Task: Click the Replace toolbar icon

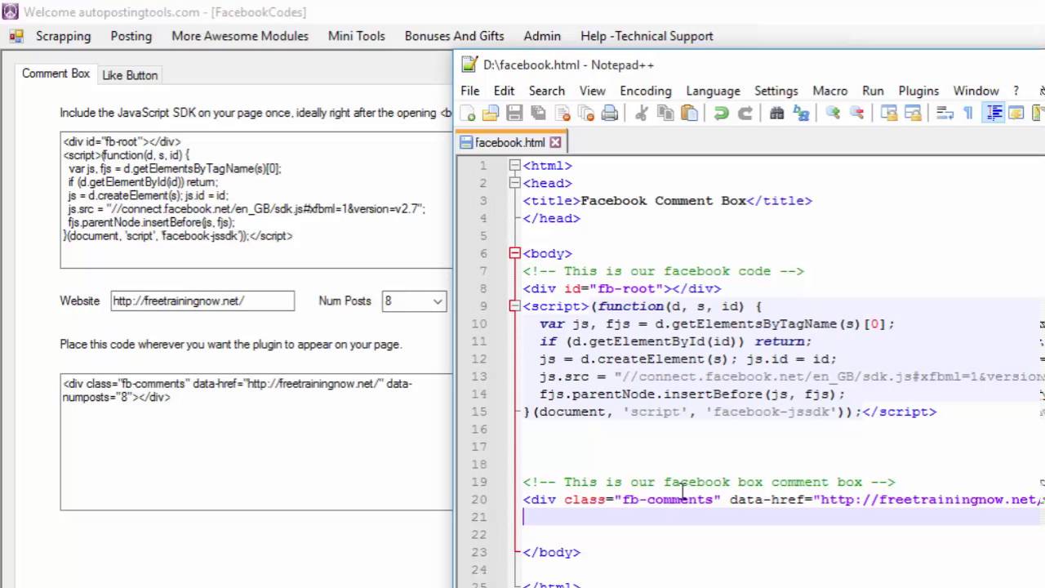Action: coord(801,114)
